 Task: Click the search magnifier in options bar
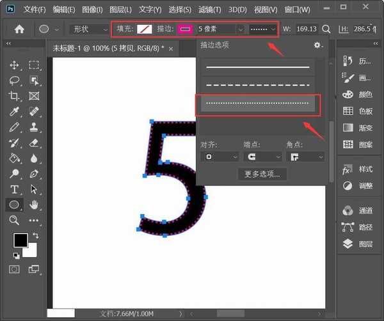[x=326, y=29]
